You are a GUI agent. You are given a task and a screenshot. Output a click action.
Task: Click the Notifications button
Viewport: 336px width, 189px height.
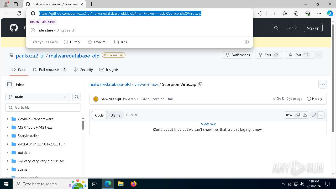pos(238,55)
